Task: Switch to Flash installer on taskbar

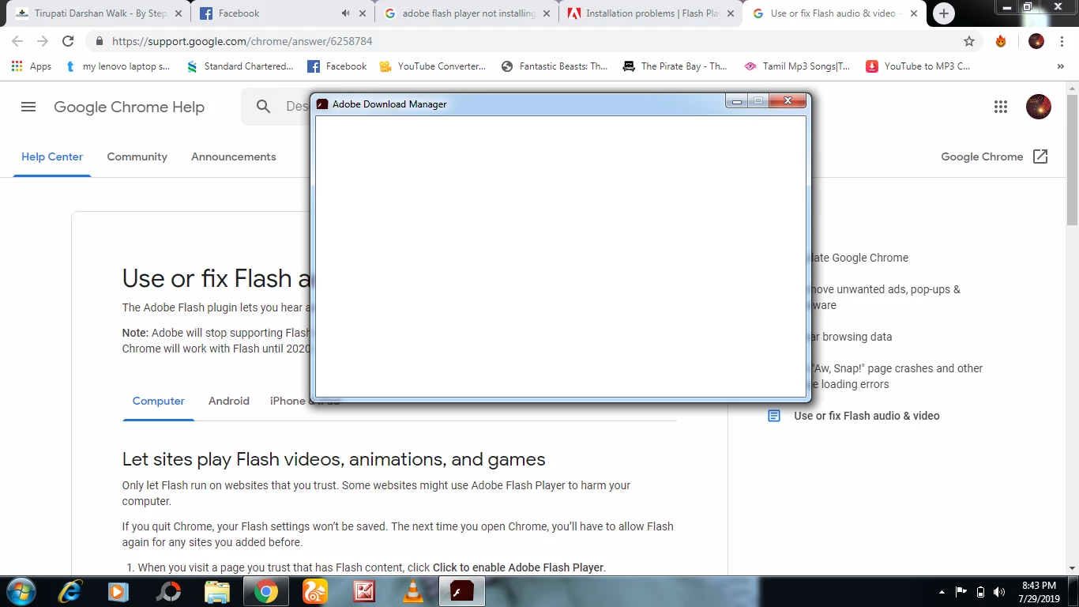Action: pyautogui.click(x=462, y=591)
